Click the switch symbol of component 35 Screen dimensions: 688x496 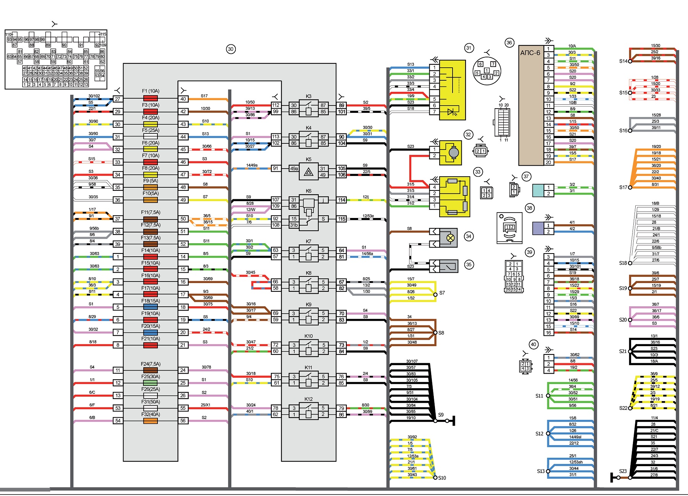click(x=448, y=265)
